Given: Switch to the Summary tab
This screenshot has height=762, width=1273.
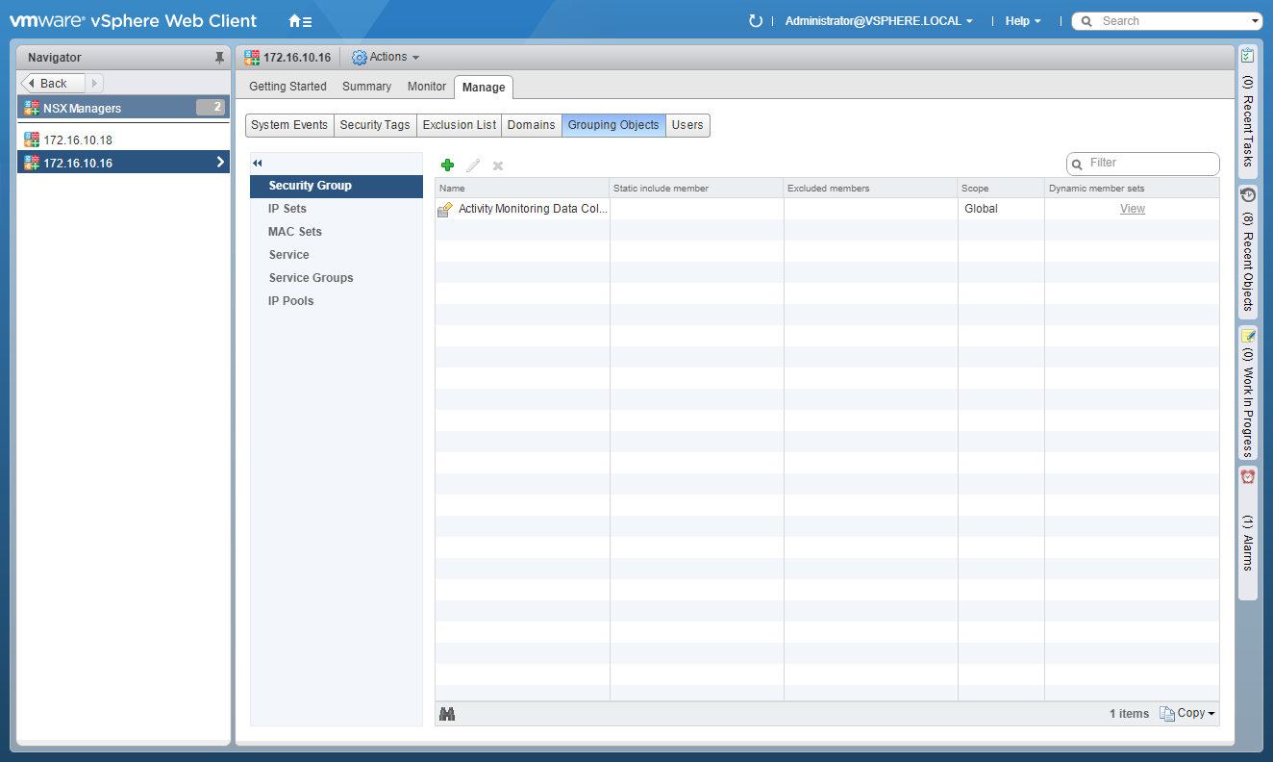Looking at the screenshot, I should tap(366, 87).
